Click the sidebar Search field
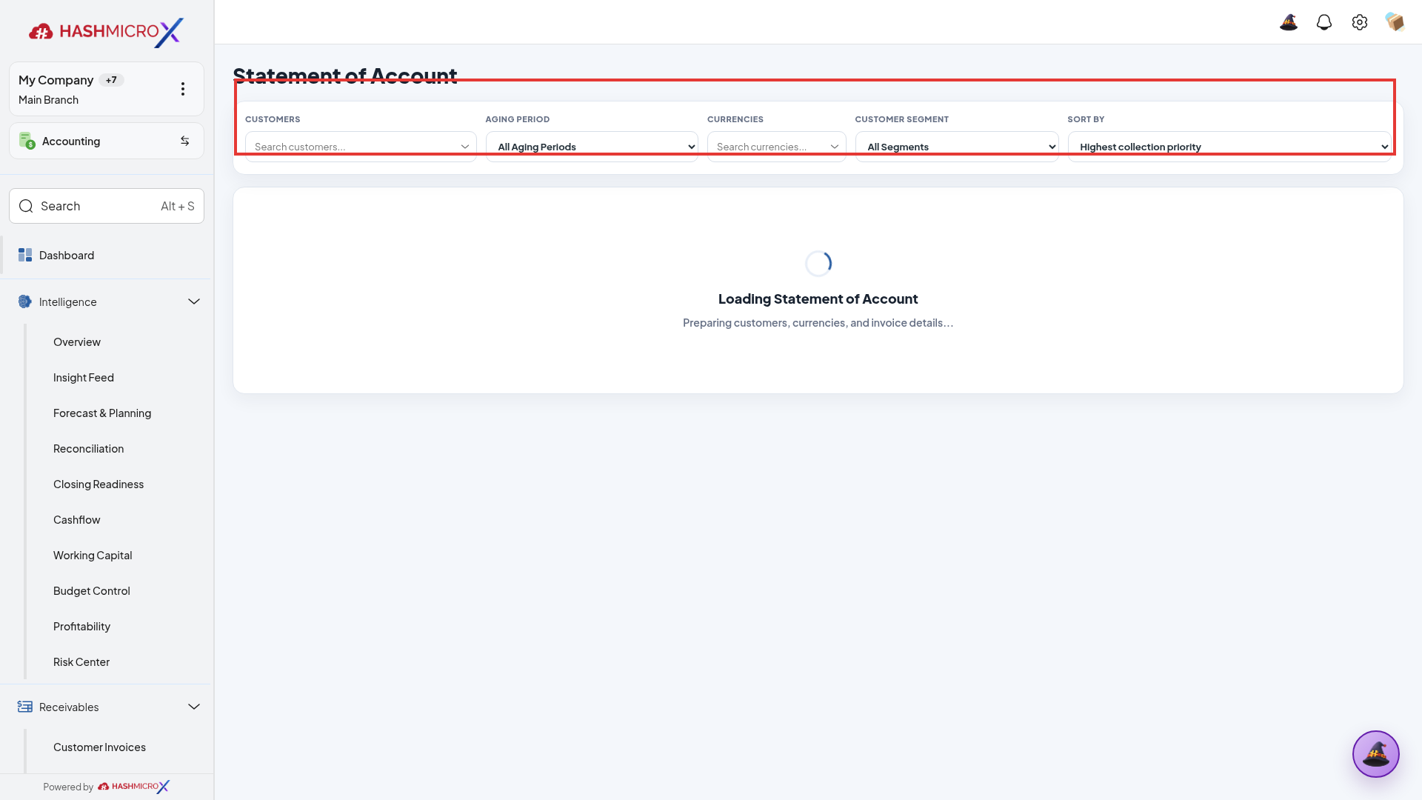1422x800 pixels. (x=107, y=206)
